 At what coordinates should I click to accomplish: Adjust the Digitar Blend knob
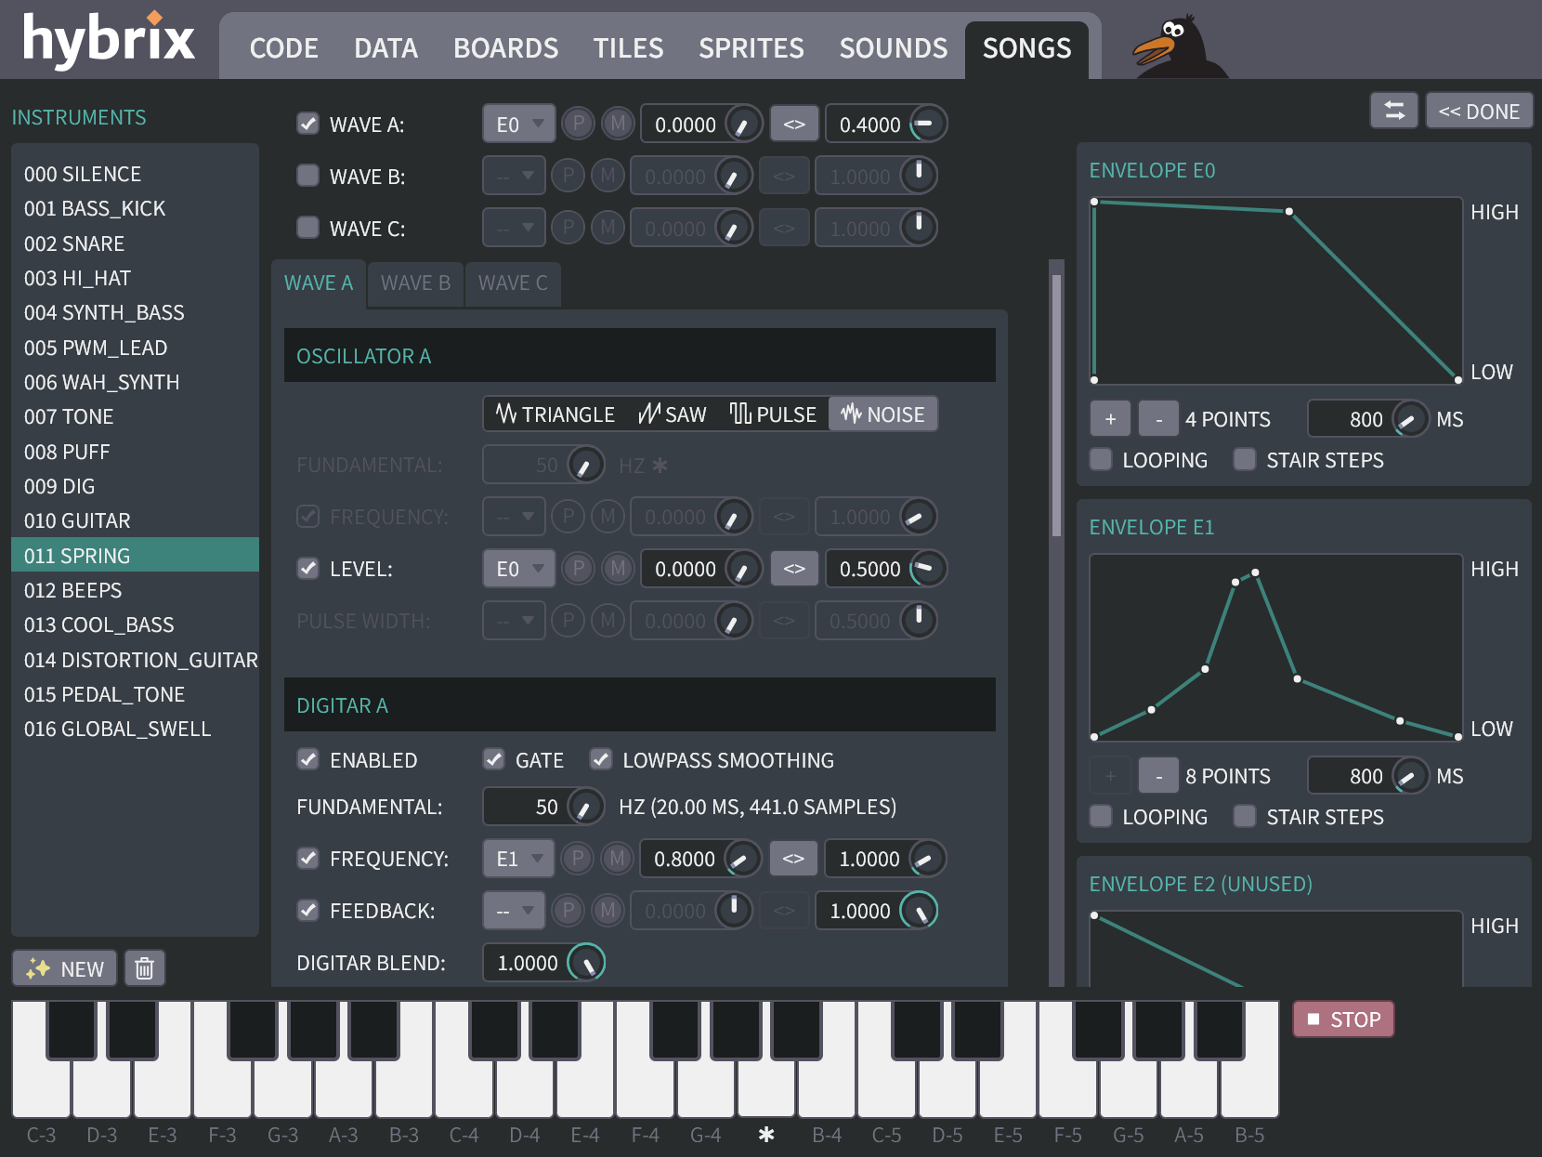tap(586, 963)
